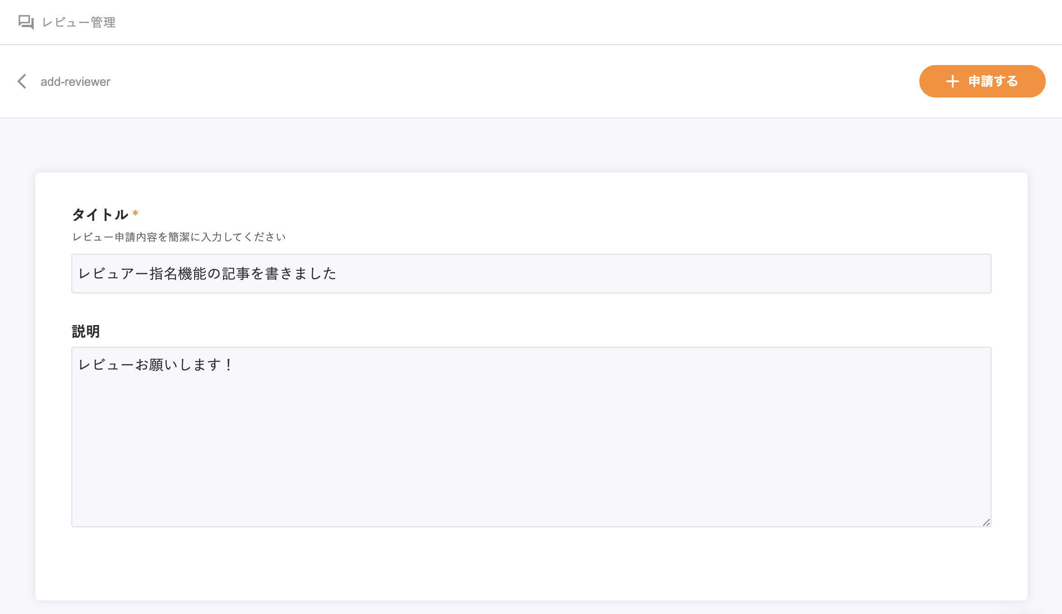Go back using the left chevron
The image size is (1062, 614).
22,81
